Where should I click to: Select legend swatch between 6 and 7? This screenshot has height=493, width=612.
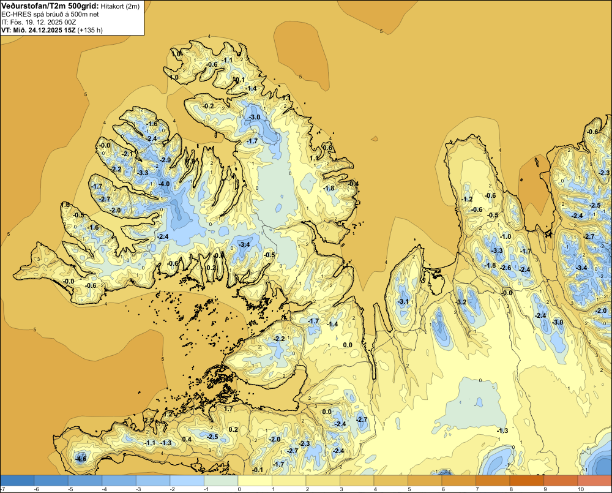pyautogui.click(x=458, y=480)
